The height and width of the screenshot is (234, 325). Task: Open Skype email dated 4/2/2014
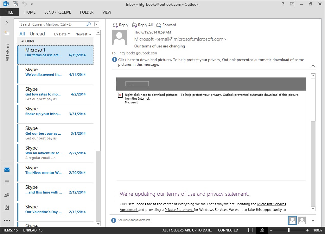[x=55, y=94]
